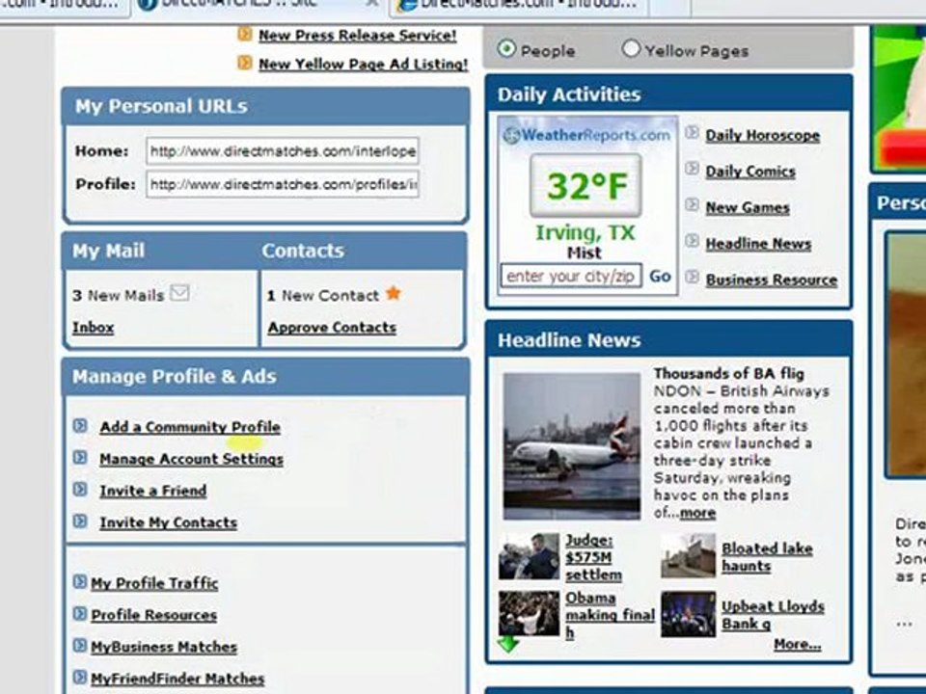Click arrow icon beside Invite My Contacts

point(80,521)
